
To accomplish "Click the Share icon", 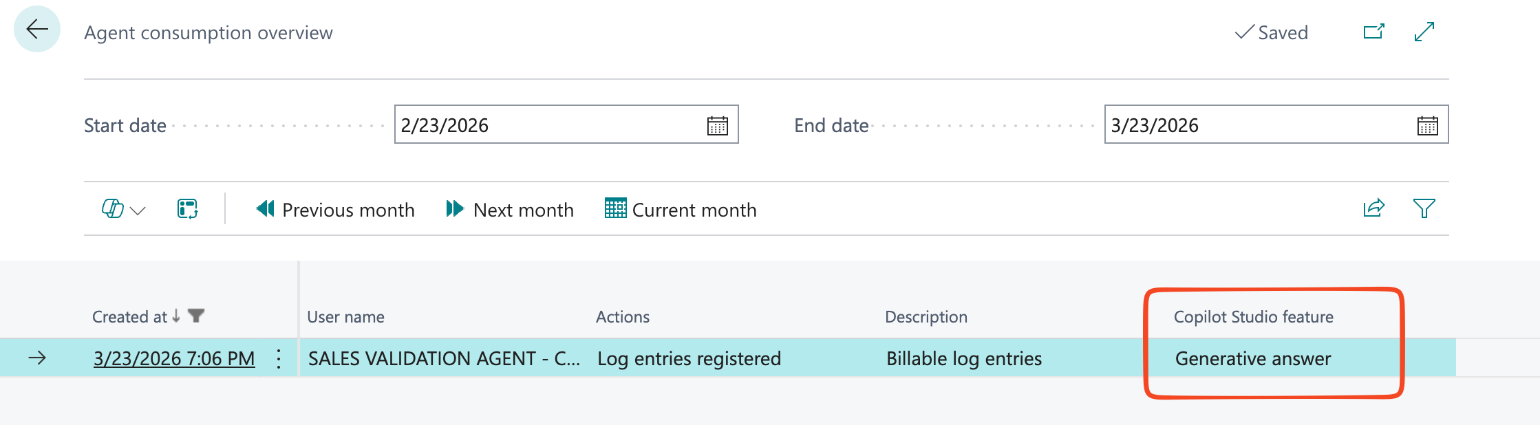I will tap(1373, 208).
